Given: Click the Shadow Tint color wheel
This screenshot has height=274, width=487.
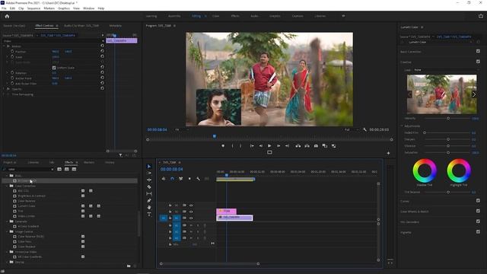Looking at the screenshot, I should point(425,170).
